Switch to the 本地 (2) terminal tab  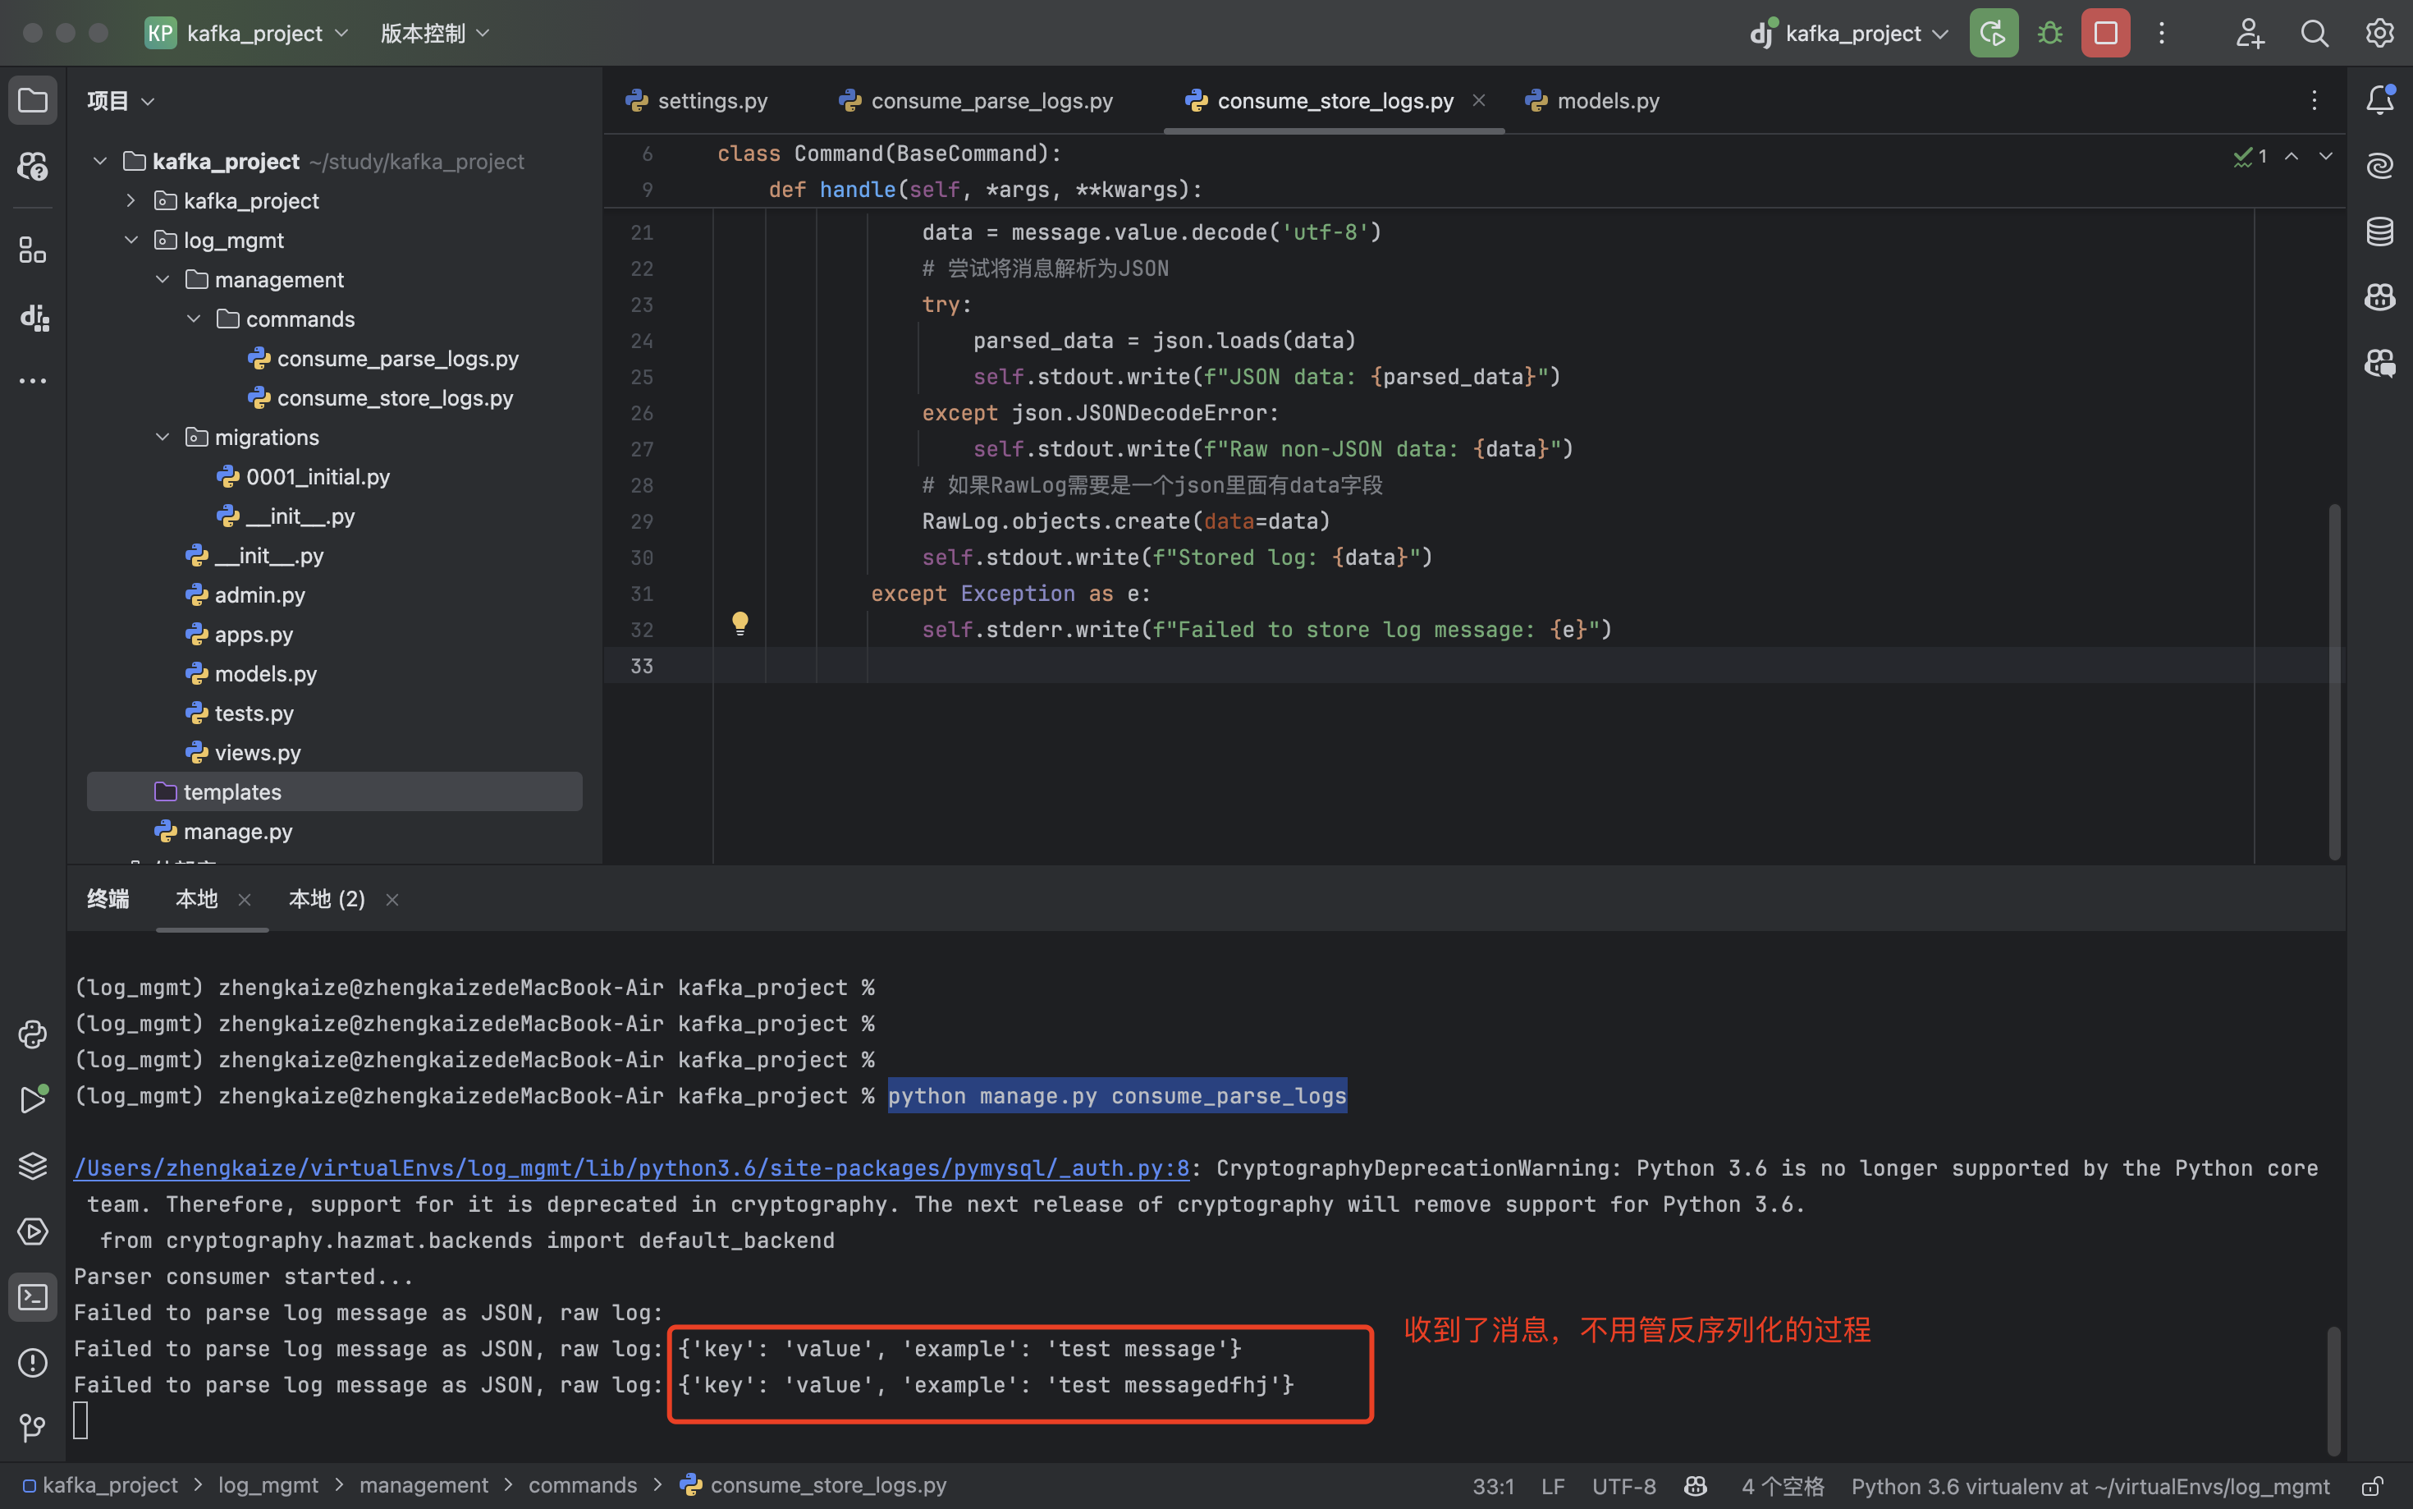pyautogui.click(x=326, y=899)
